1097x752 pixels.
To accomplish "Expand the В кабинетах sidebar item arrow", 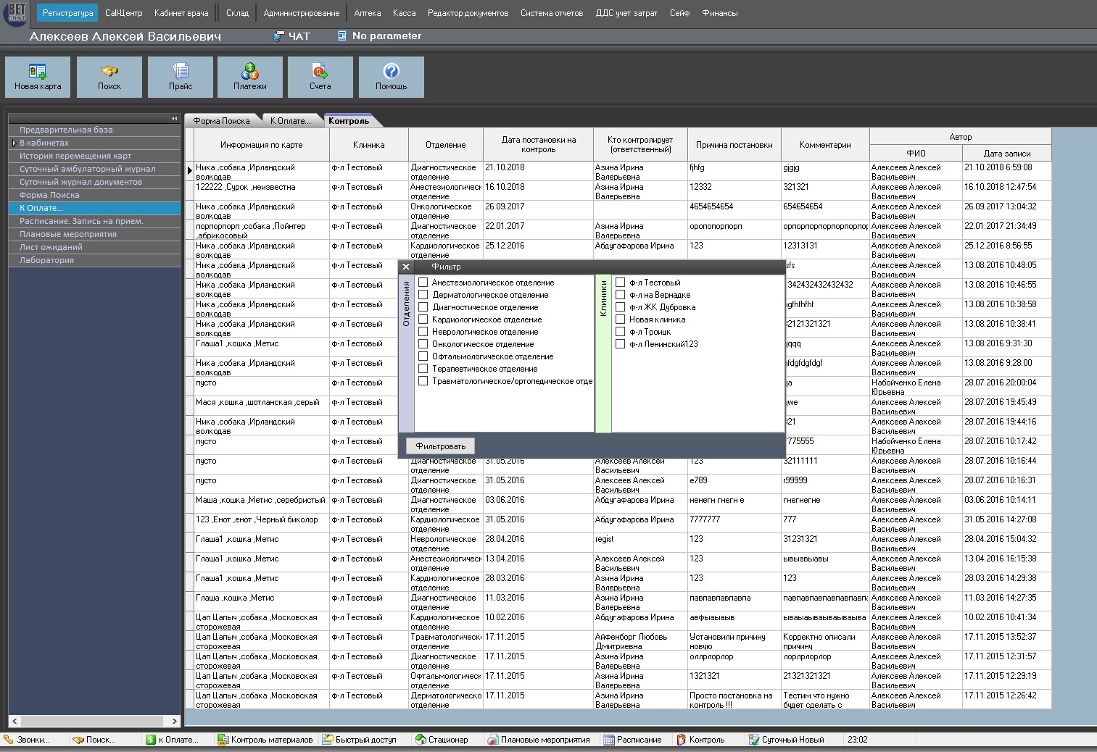I will pyautogui.click(x=14, y=143).
